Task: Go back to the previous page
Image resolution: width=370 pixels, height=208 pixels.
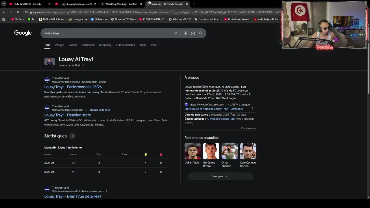Action: coord(4,12)
